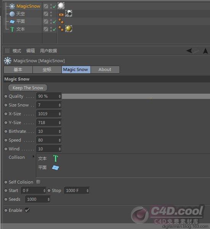Click the dynamics tag on 平面
Image resolution: width=210 pixels, height=229 pixels.
coord(61,21)
